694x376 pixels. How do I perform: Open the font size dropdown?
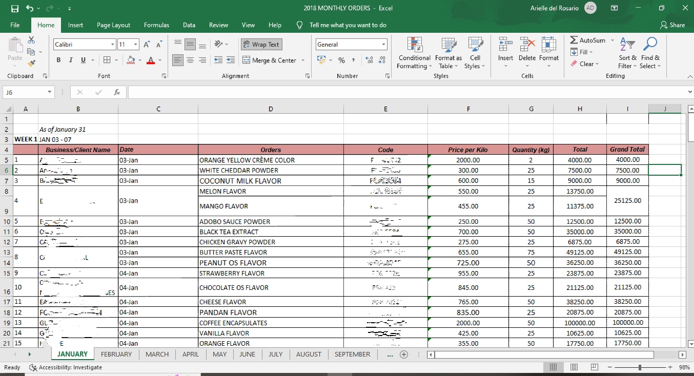[135, 45]
